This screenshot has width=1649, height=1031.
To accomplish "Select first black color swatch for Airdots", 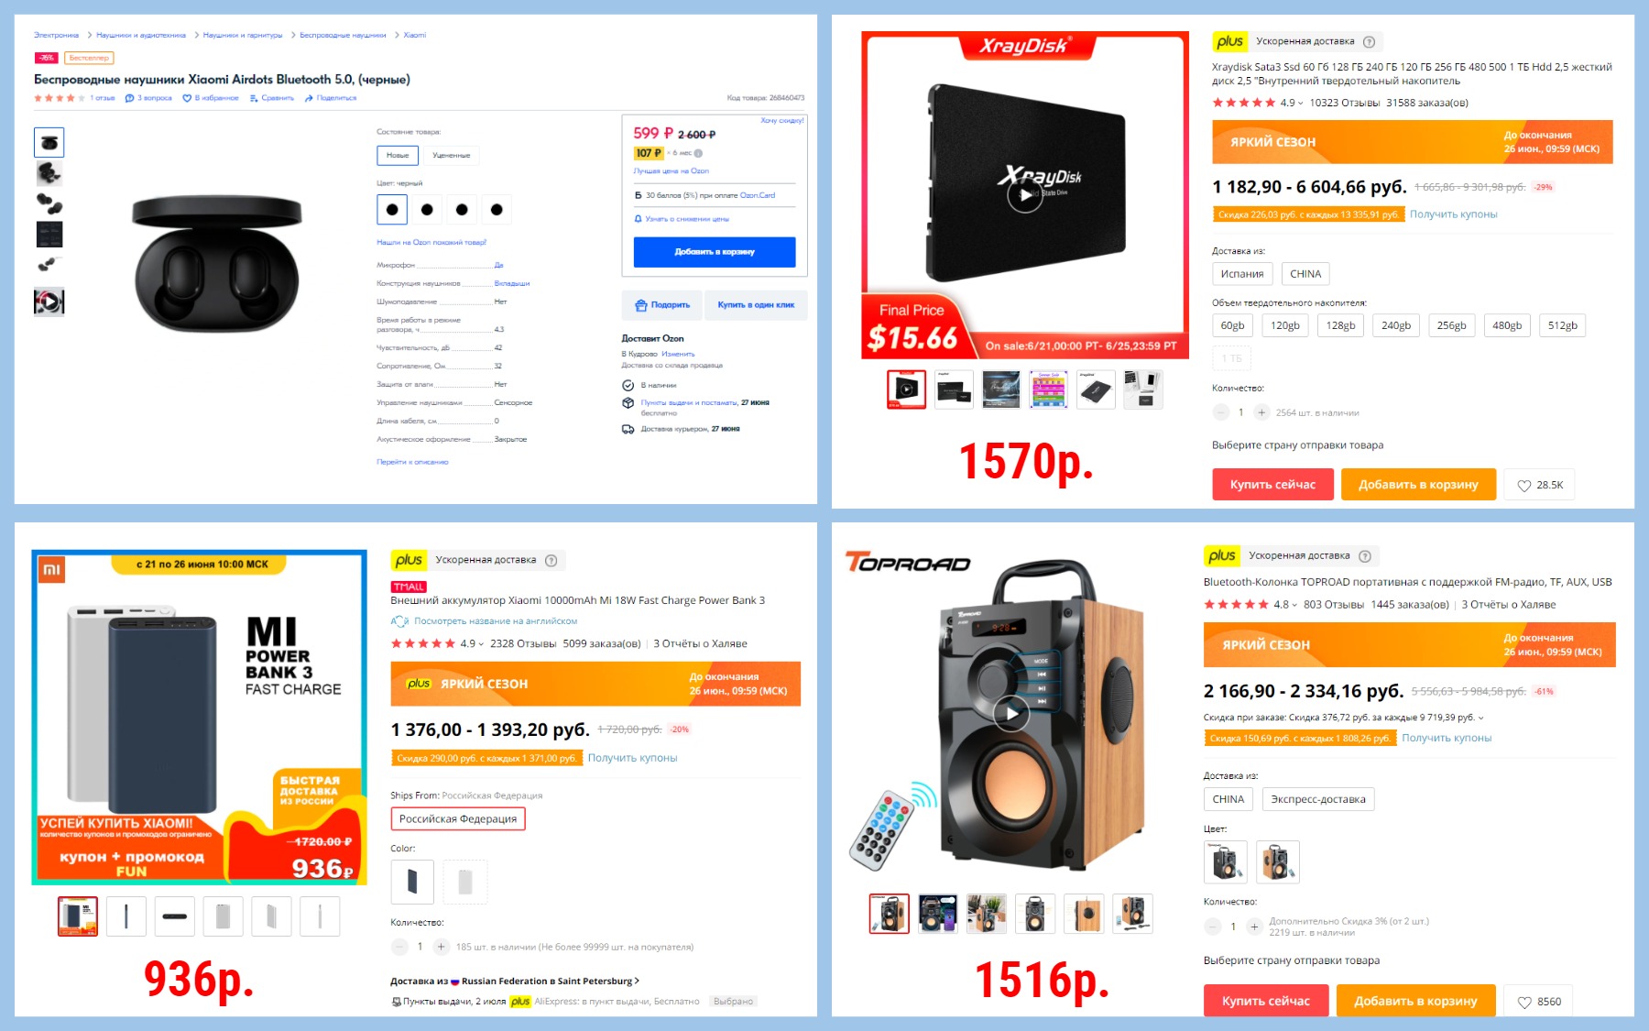I will [x=392, y=210].
